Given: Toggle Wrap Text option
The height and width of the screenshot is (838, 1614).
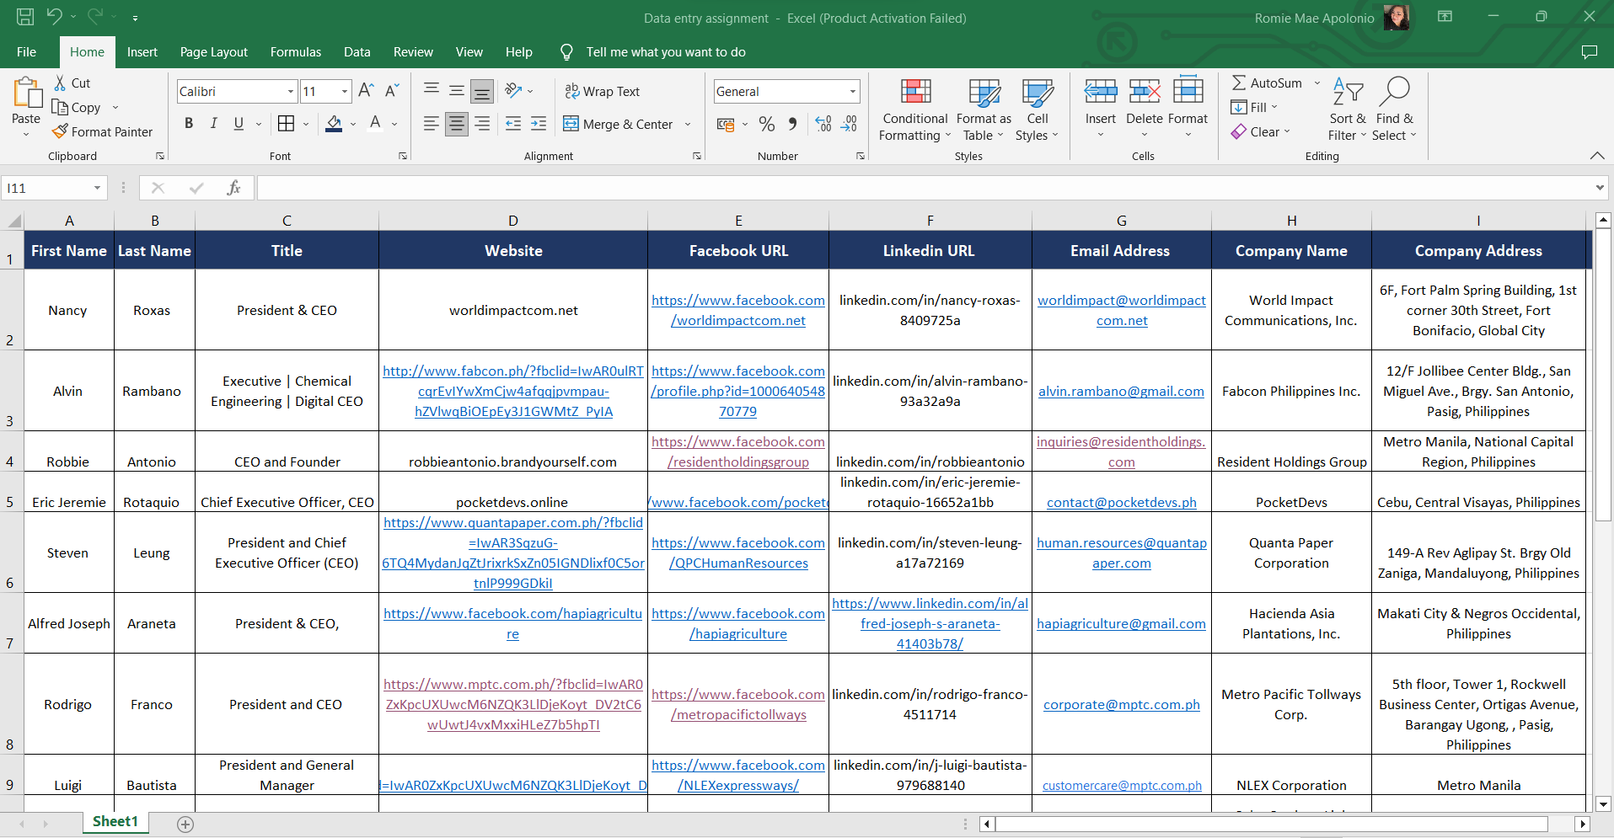Looking at the screenshot, I should point(602,91).
